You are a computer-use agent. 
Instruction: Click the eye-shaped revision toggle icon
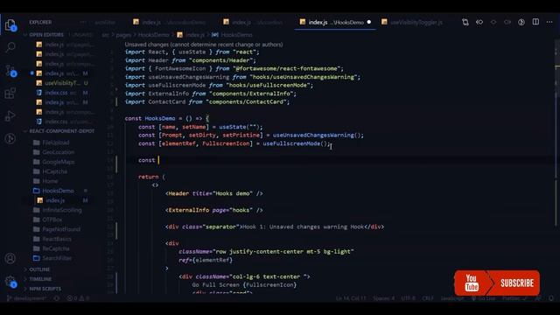point(493,22)
